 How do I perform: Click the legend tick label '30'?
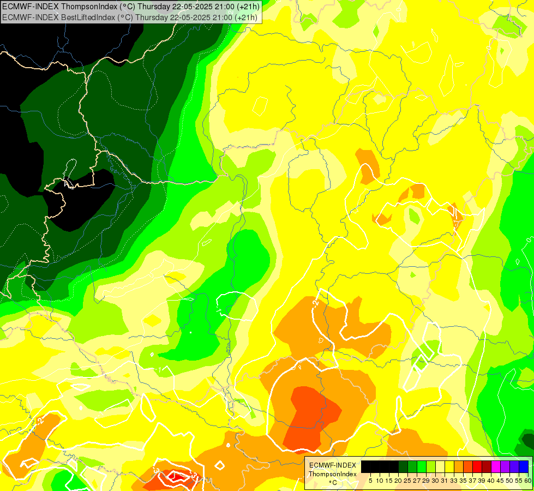(x=436, y=481)
